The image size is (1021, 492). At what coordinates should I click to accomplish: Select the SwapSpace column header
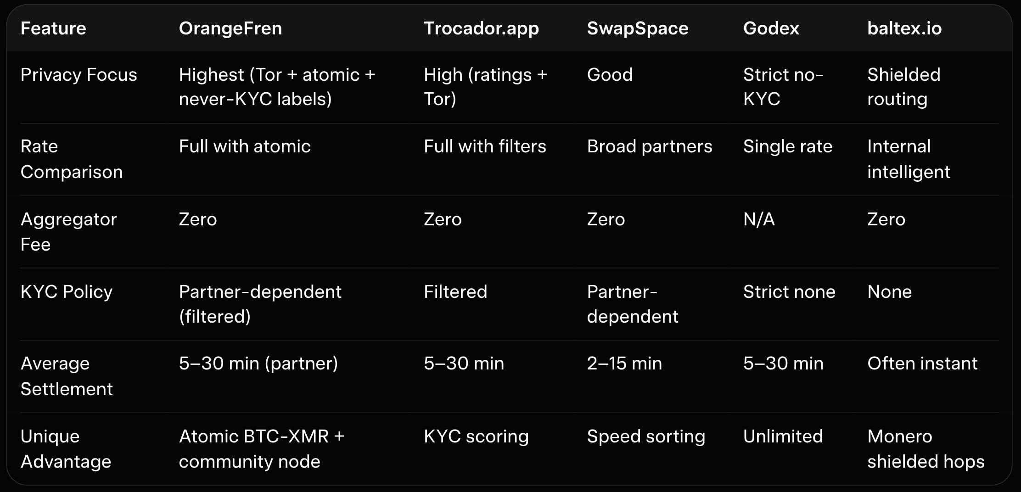[638, 28]
